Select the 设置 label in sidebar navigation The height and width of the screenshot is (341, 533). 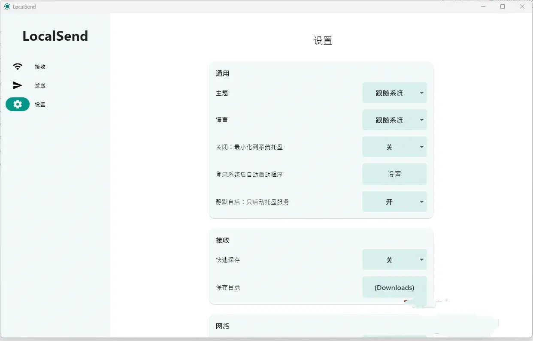tap(40, 105)
